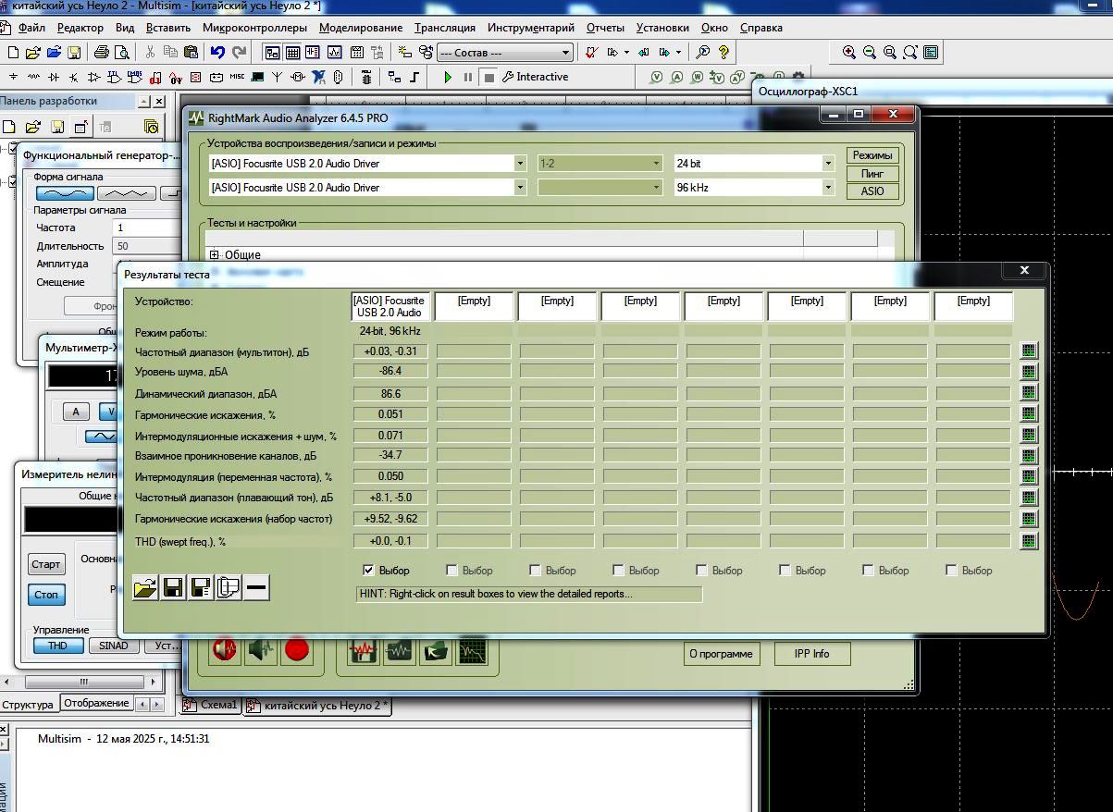
Task: Click ASIO button in RightMark
Action: click(x=872, y=191)
